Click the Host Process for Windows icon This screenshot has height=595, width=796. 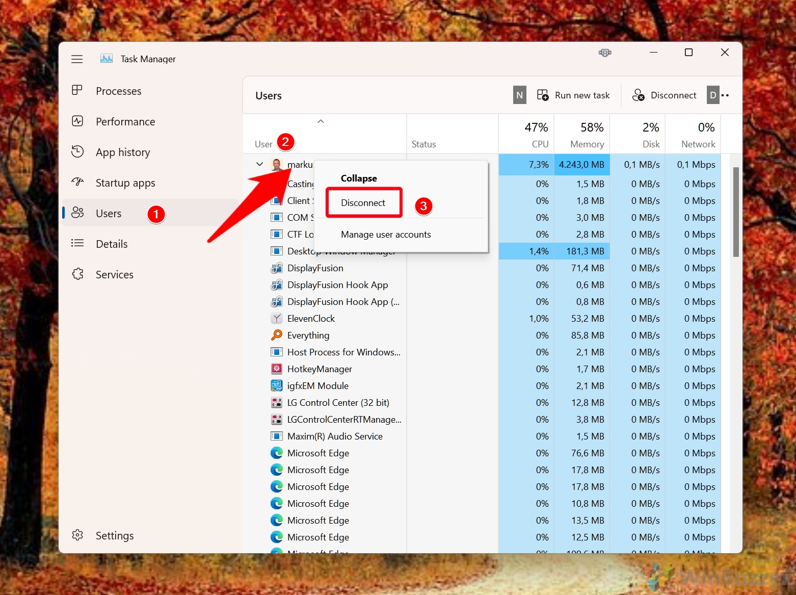pos(277,352)
